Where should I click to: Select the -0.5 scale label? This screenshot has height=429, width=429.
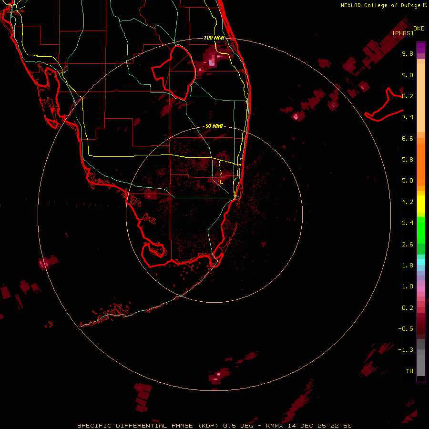click(406, 329)
